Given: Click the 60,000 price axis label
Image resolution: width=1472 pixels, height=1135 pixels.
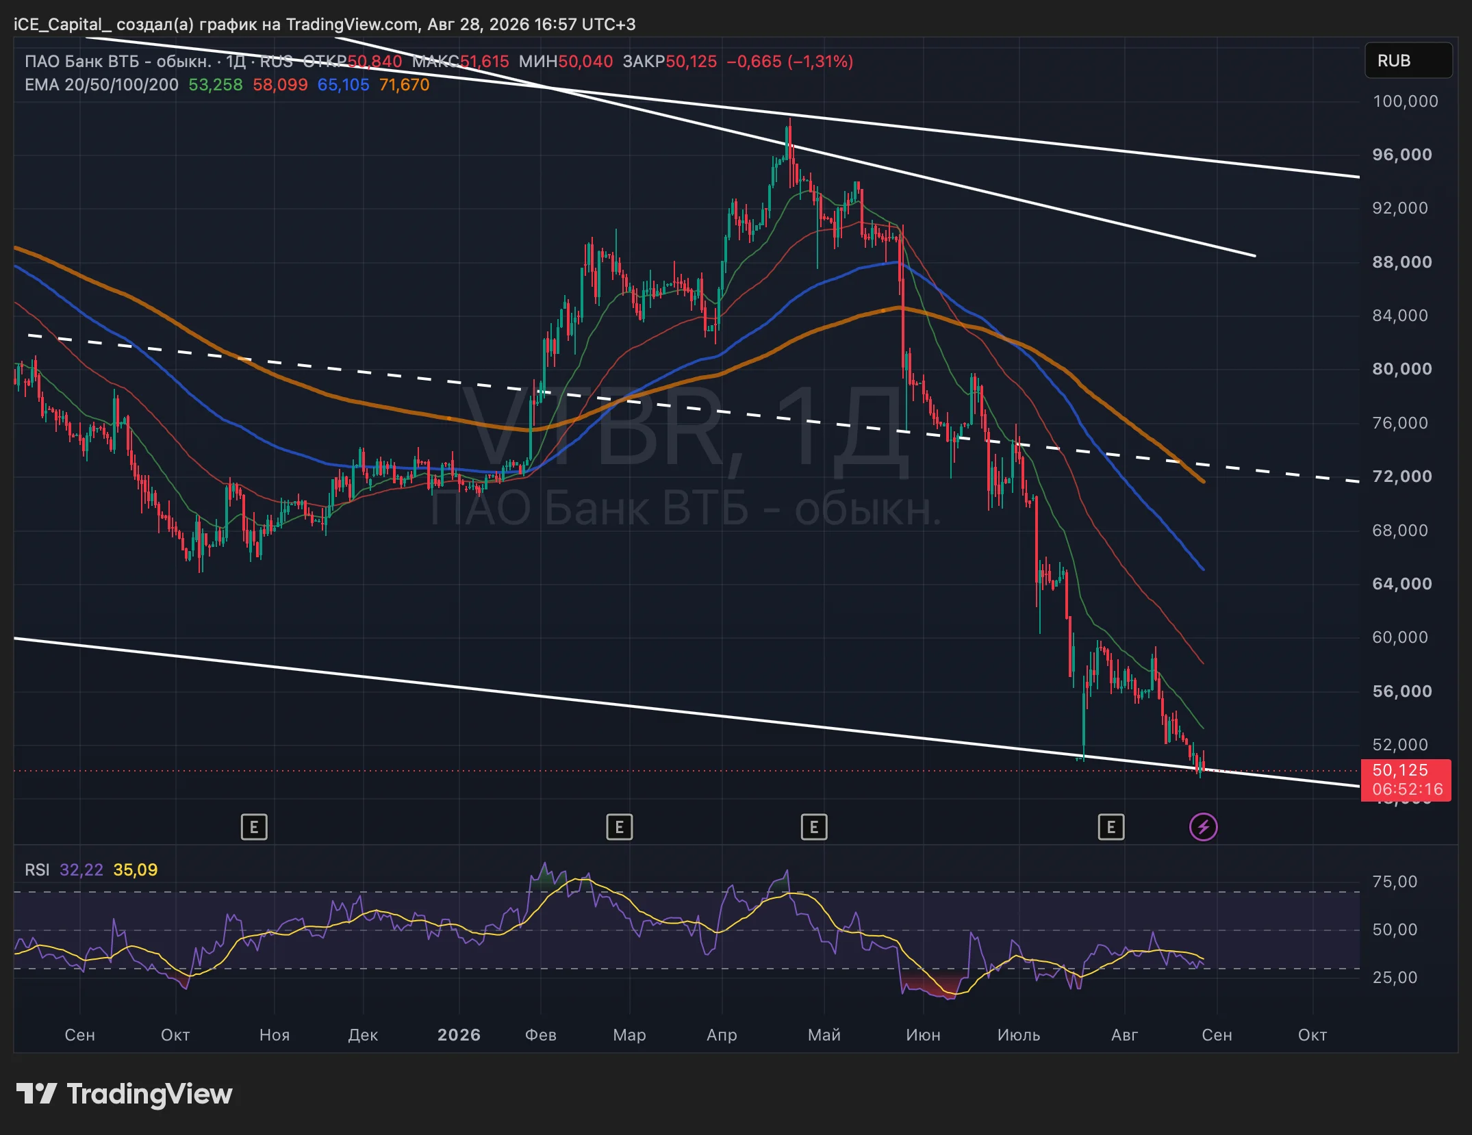Looking at the screenshot, I should pyautogui.click(x=1400, y=637).
